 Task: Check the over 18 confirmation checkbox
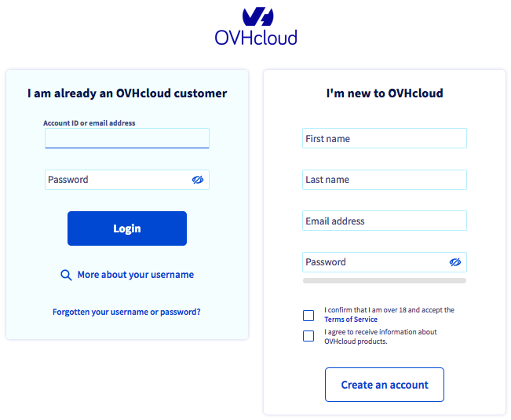coord(308,316)
